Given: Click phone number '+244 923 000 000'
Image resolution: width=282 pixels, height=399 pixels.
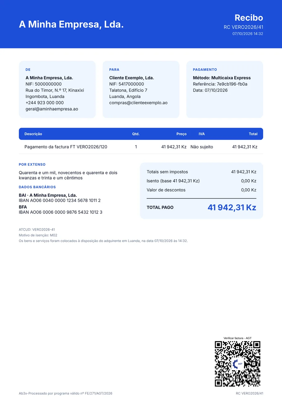Looking at the screenshot, I should click(44, 103).
